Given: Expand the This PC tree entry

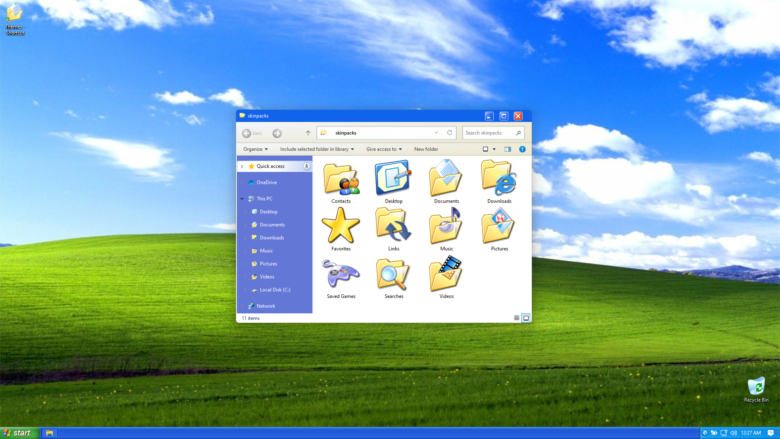Looking at the screenshot, I should [242, 198].
